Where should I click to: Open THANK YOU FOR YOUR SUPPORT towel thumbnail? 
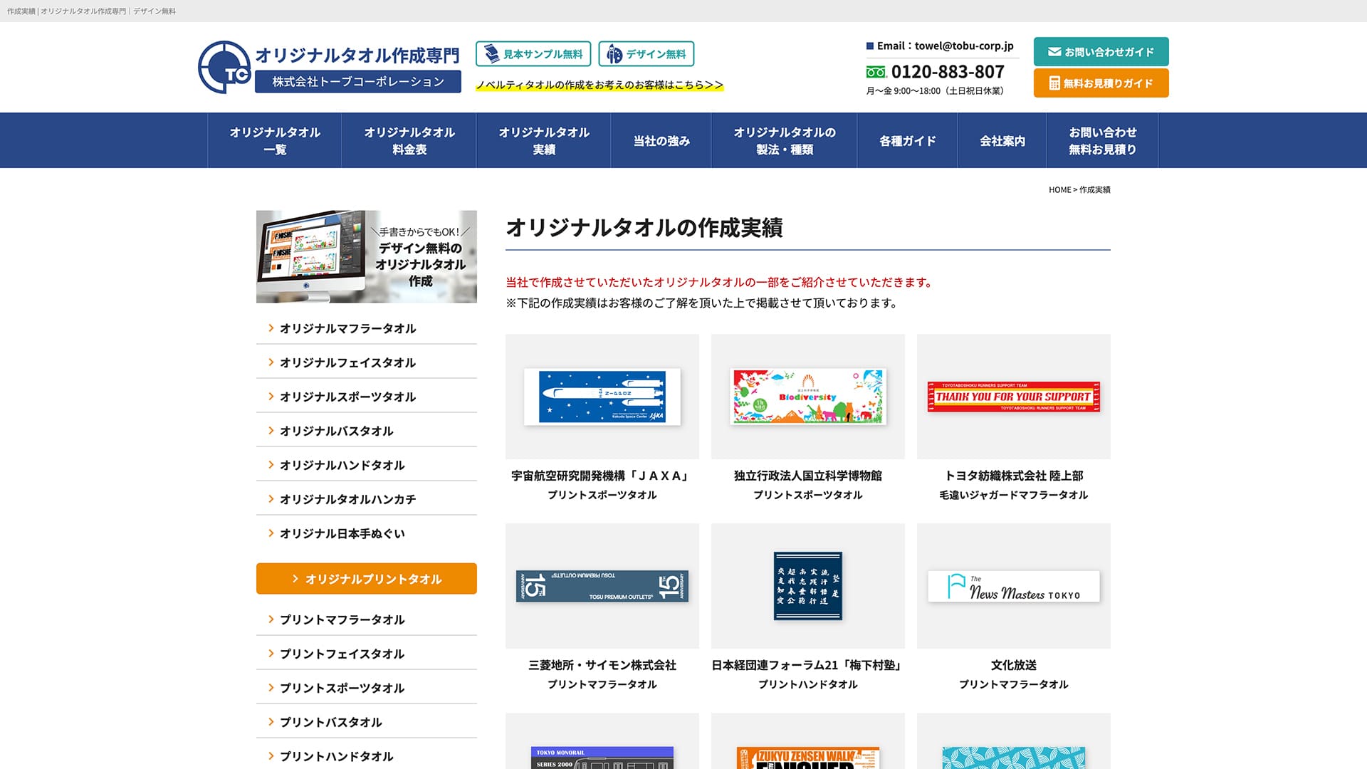pos(1014,397)
